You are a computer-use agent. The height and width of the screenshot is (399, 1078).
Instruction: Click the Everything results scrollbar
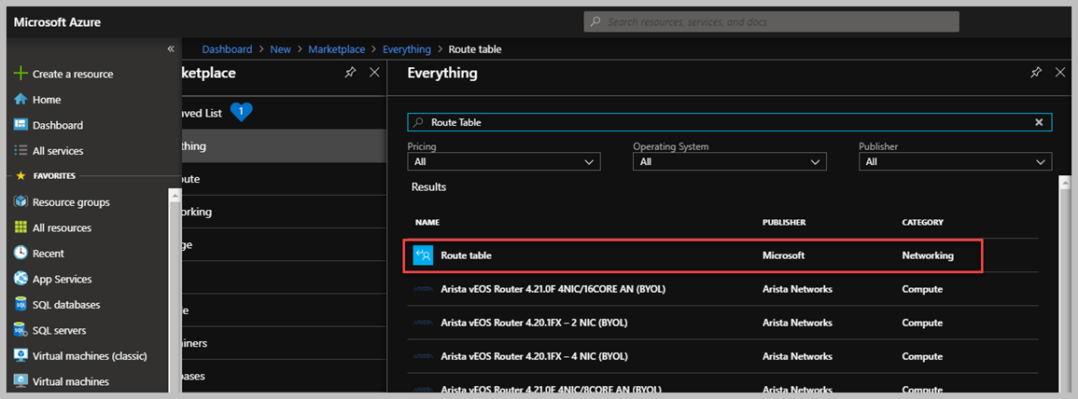click(1065, 283)
